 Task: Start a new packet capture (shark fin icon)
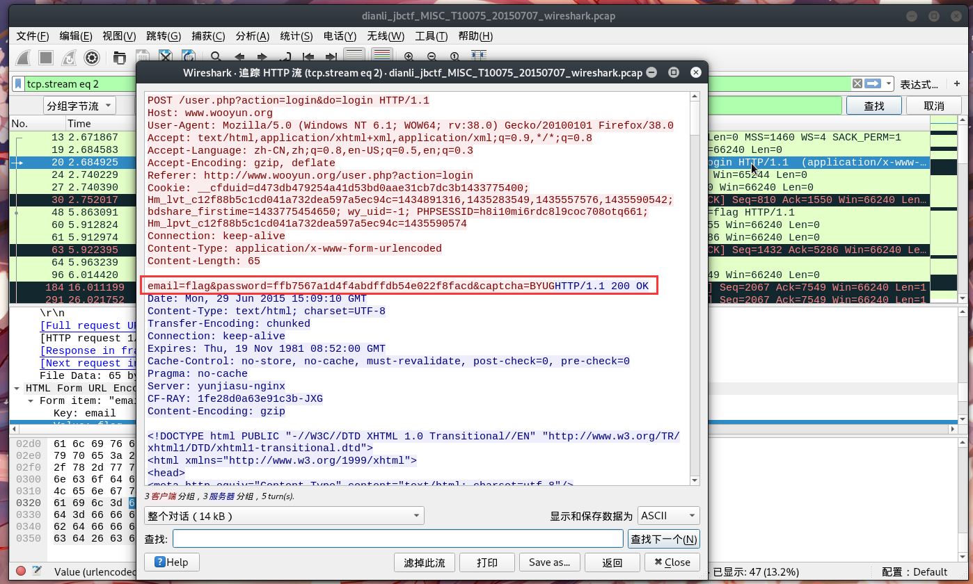[23, 58]
